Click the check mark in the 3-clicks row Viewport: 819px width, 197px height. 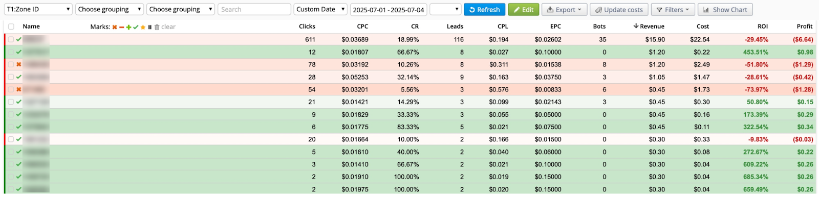coord(19,164)
